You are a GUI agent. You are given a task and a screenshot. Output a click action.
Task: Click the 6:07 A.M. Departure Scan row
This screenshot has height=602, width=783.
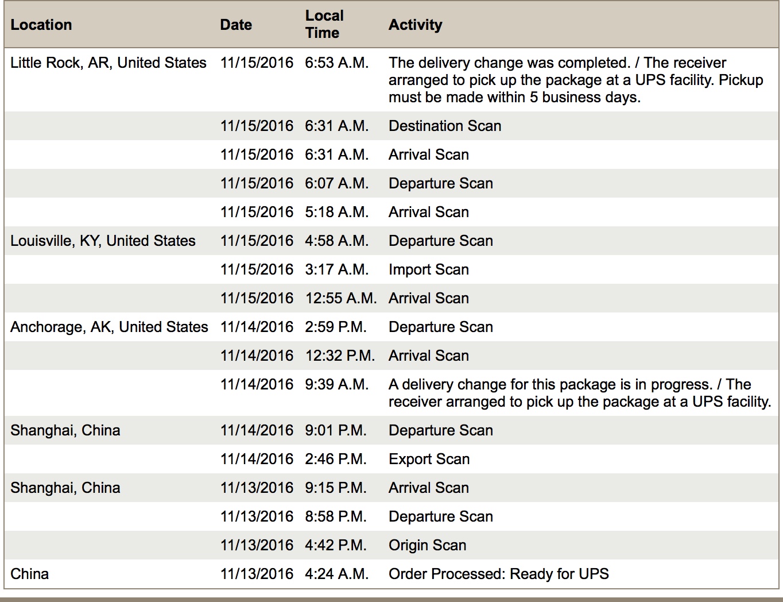coord(392,183)
